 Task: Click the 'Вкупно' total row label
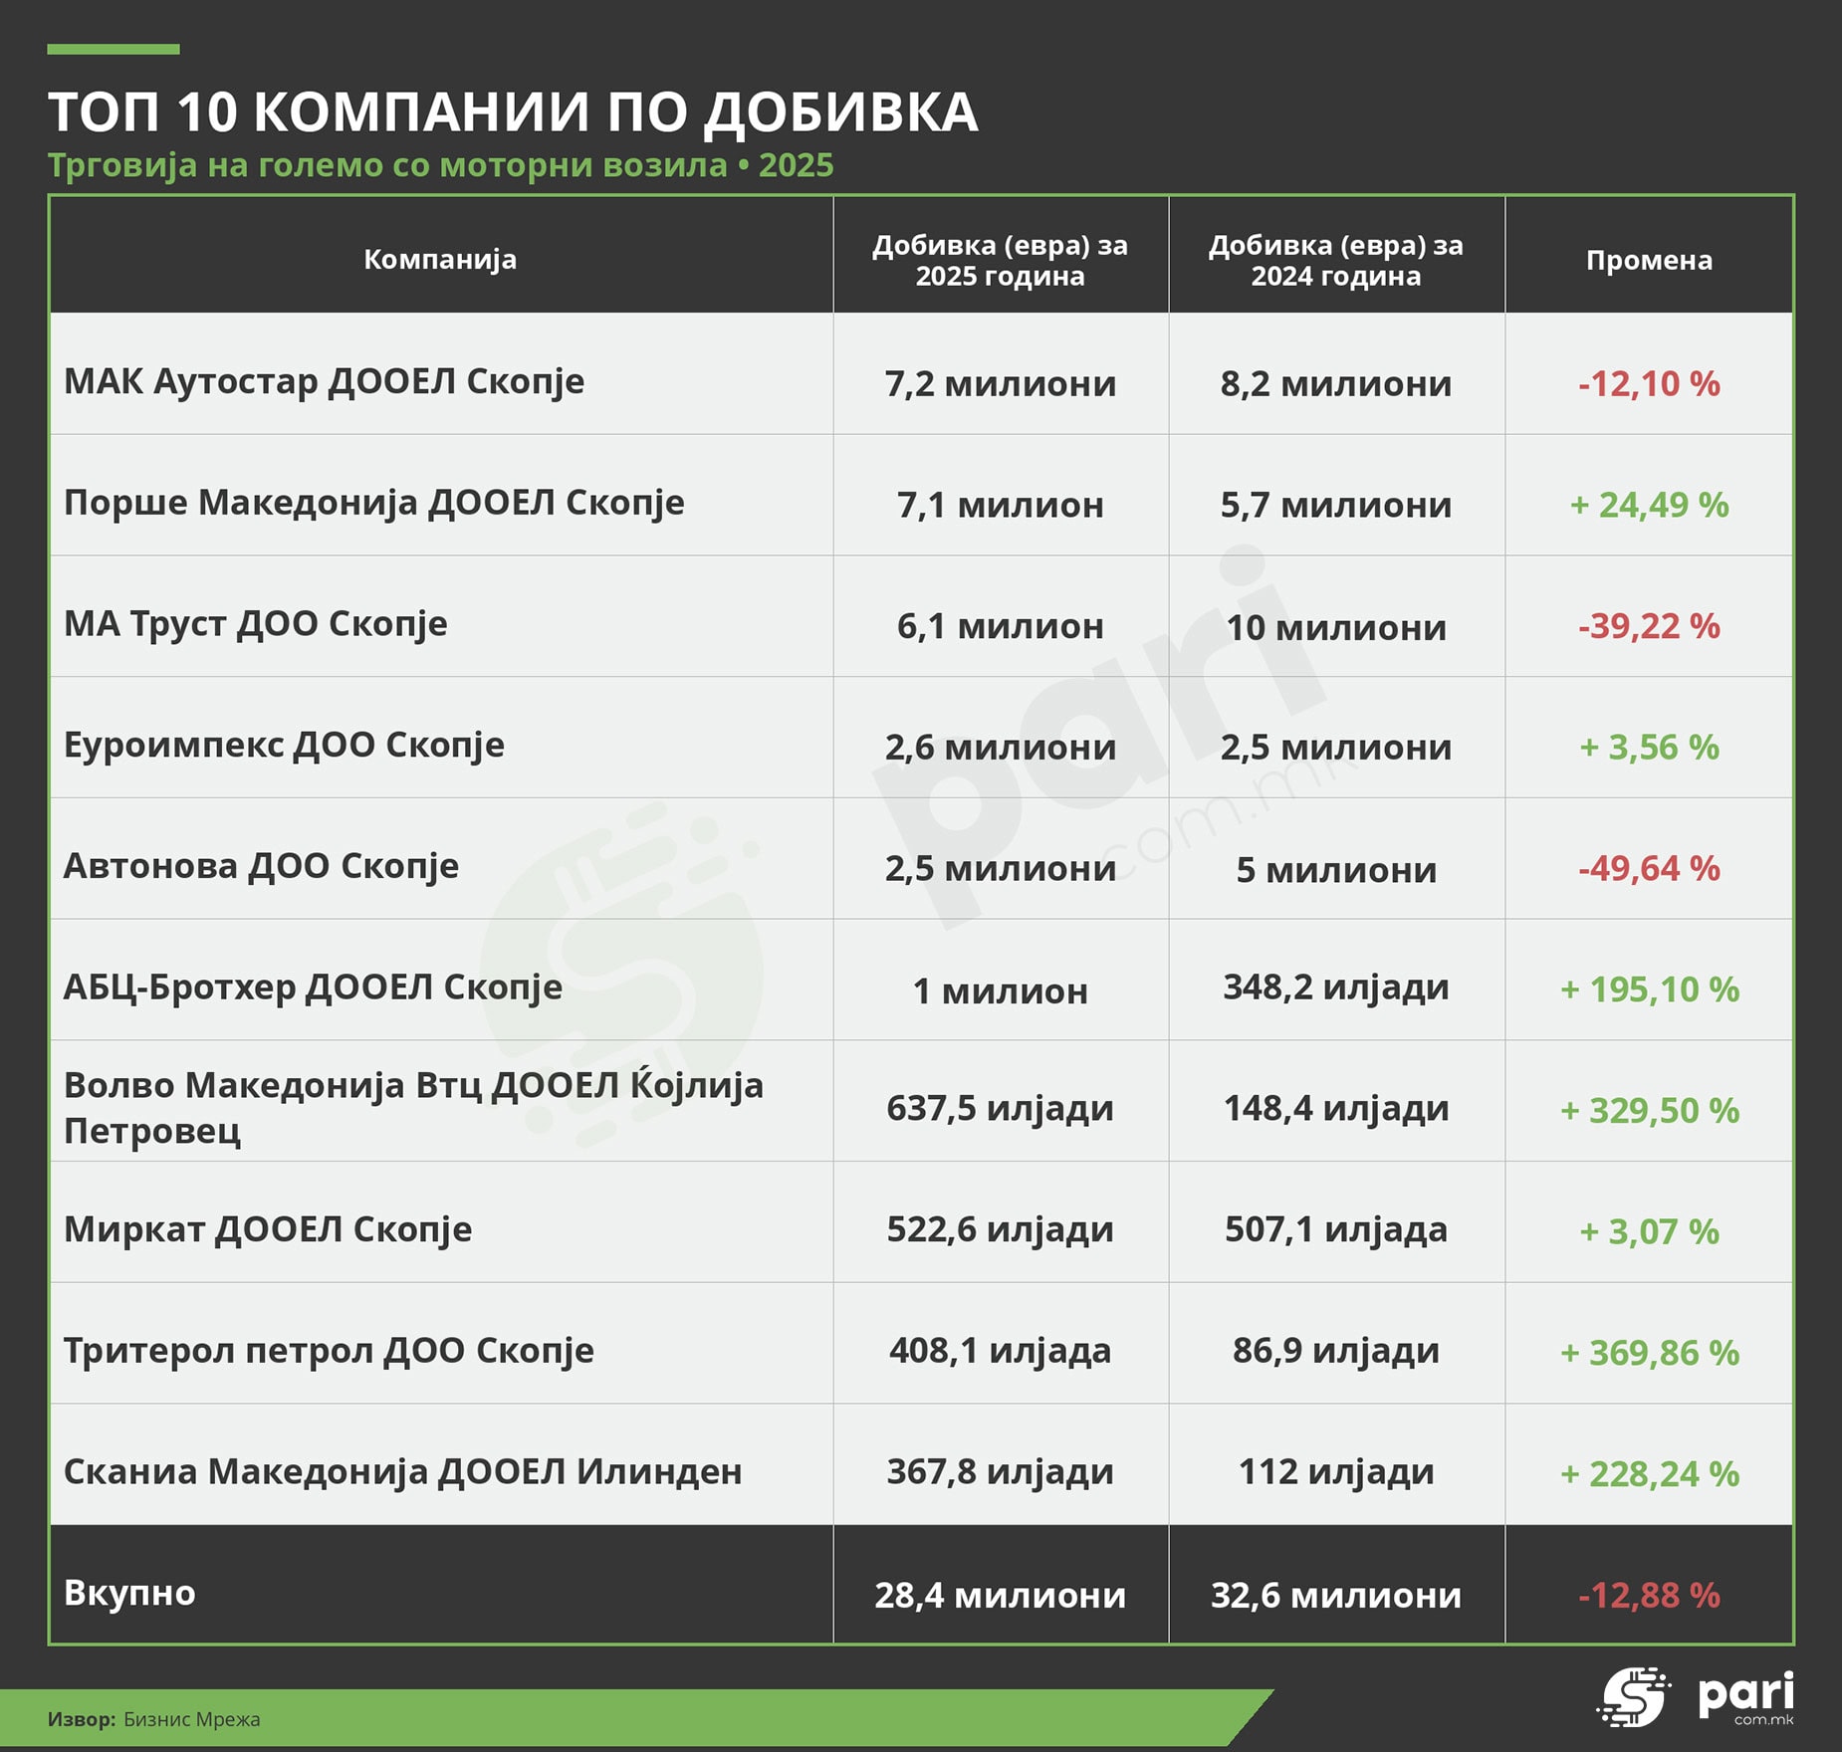click(x=129, y=1593)
